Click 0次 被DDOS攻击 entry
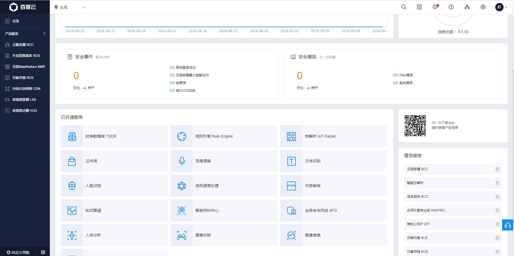The image size is (514, 256). point(183,91)
